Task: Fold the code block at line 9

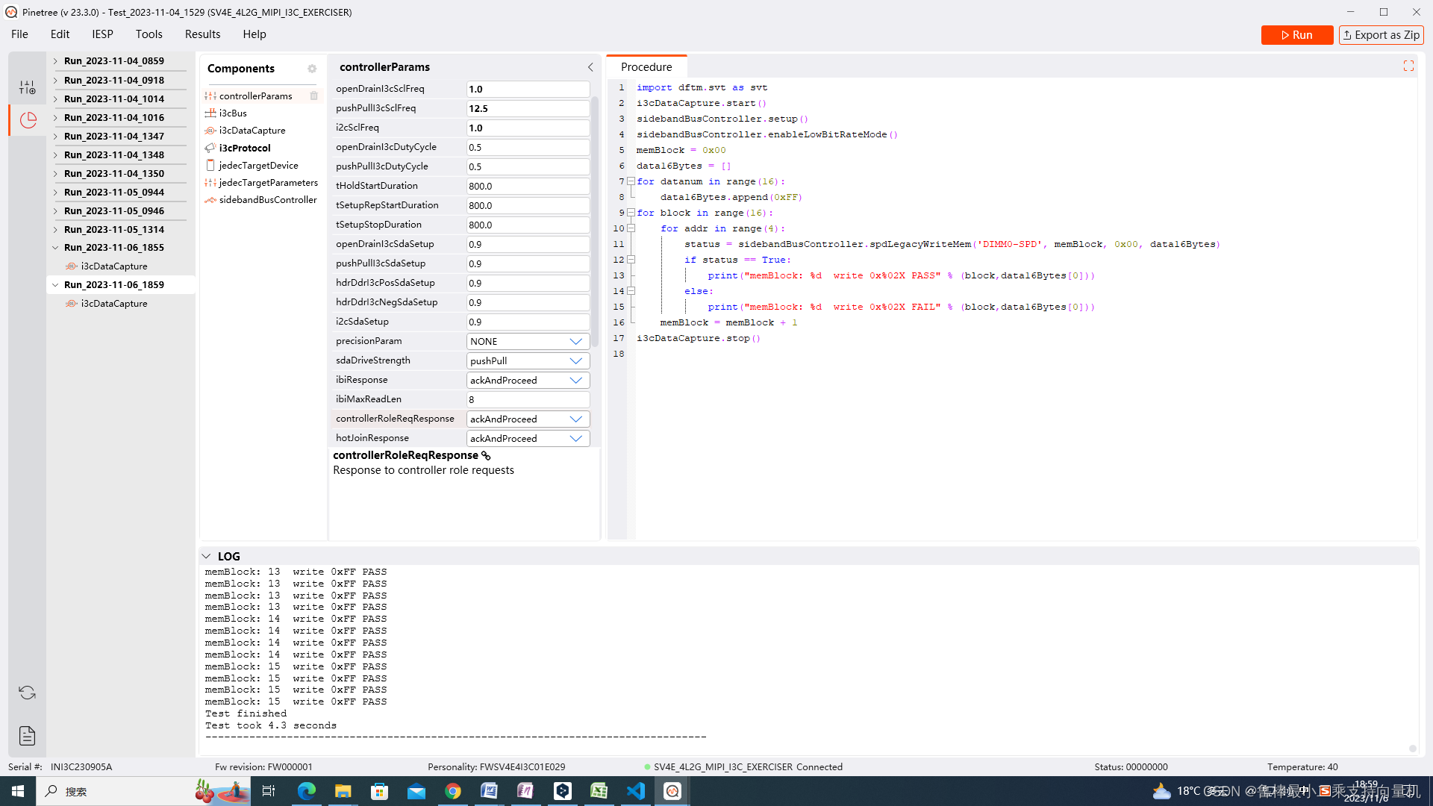Action: click(631, 213)
